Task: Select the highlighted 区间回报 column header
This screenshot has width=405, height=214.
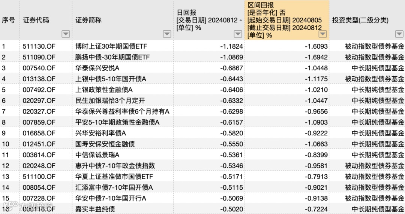Action: click(x=287, y=20)
